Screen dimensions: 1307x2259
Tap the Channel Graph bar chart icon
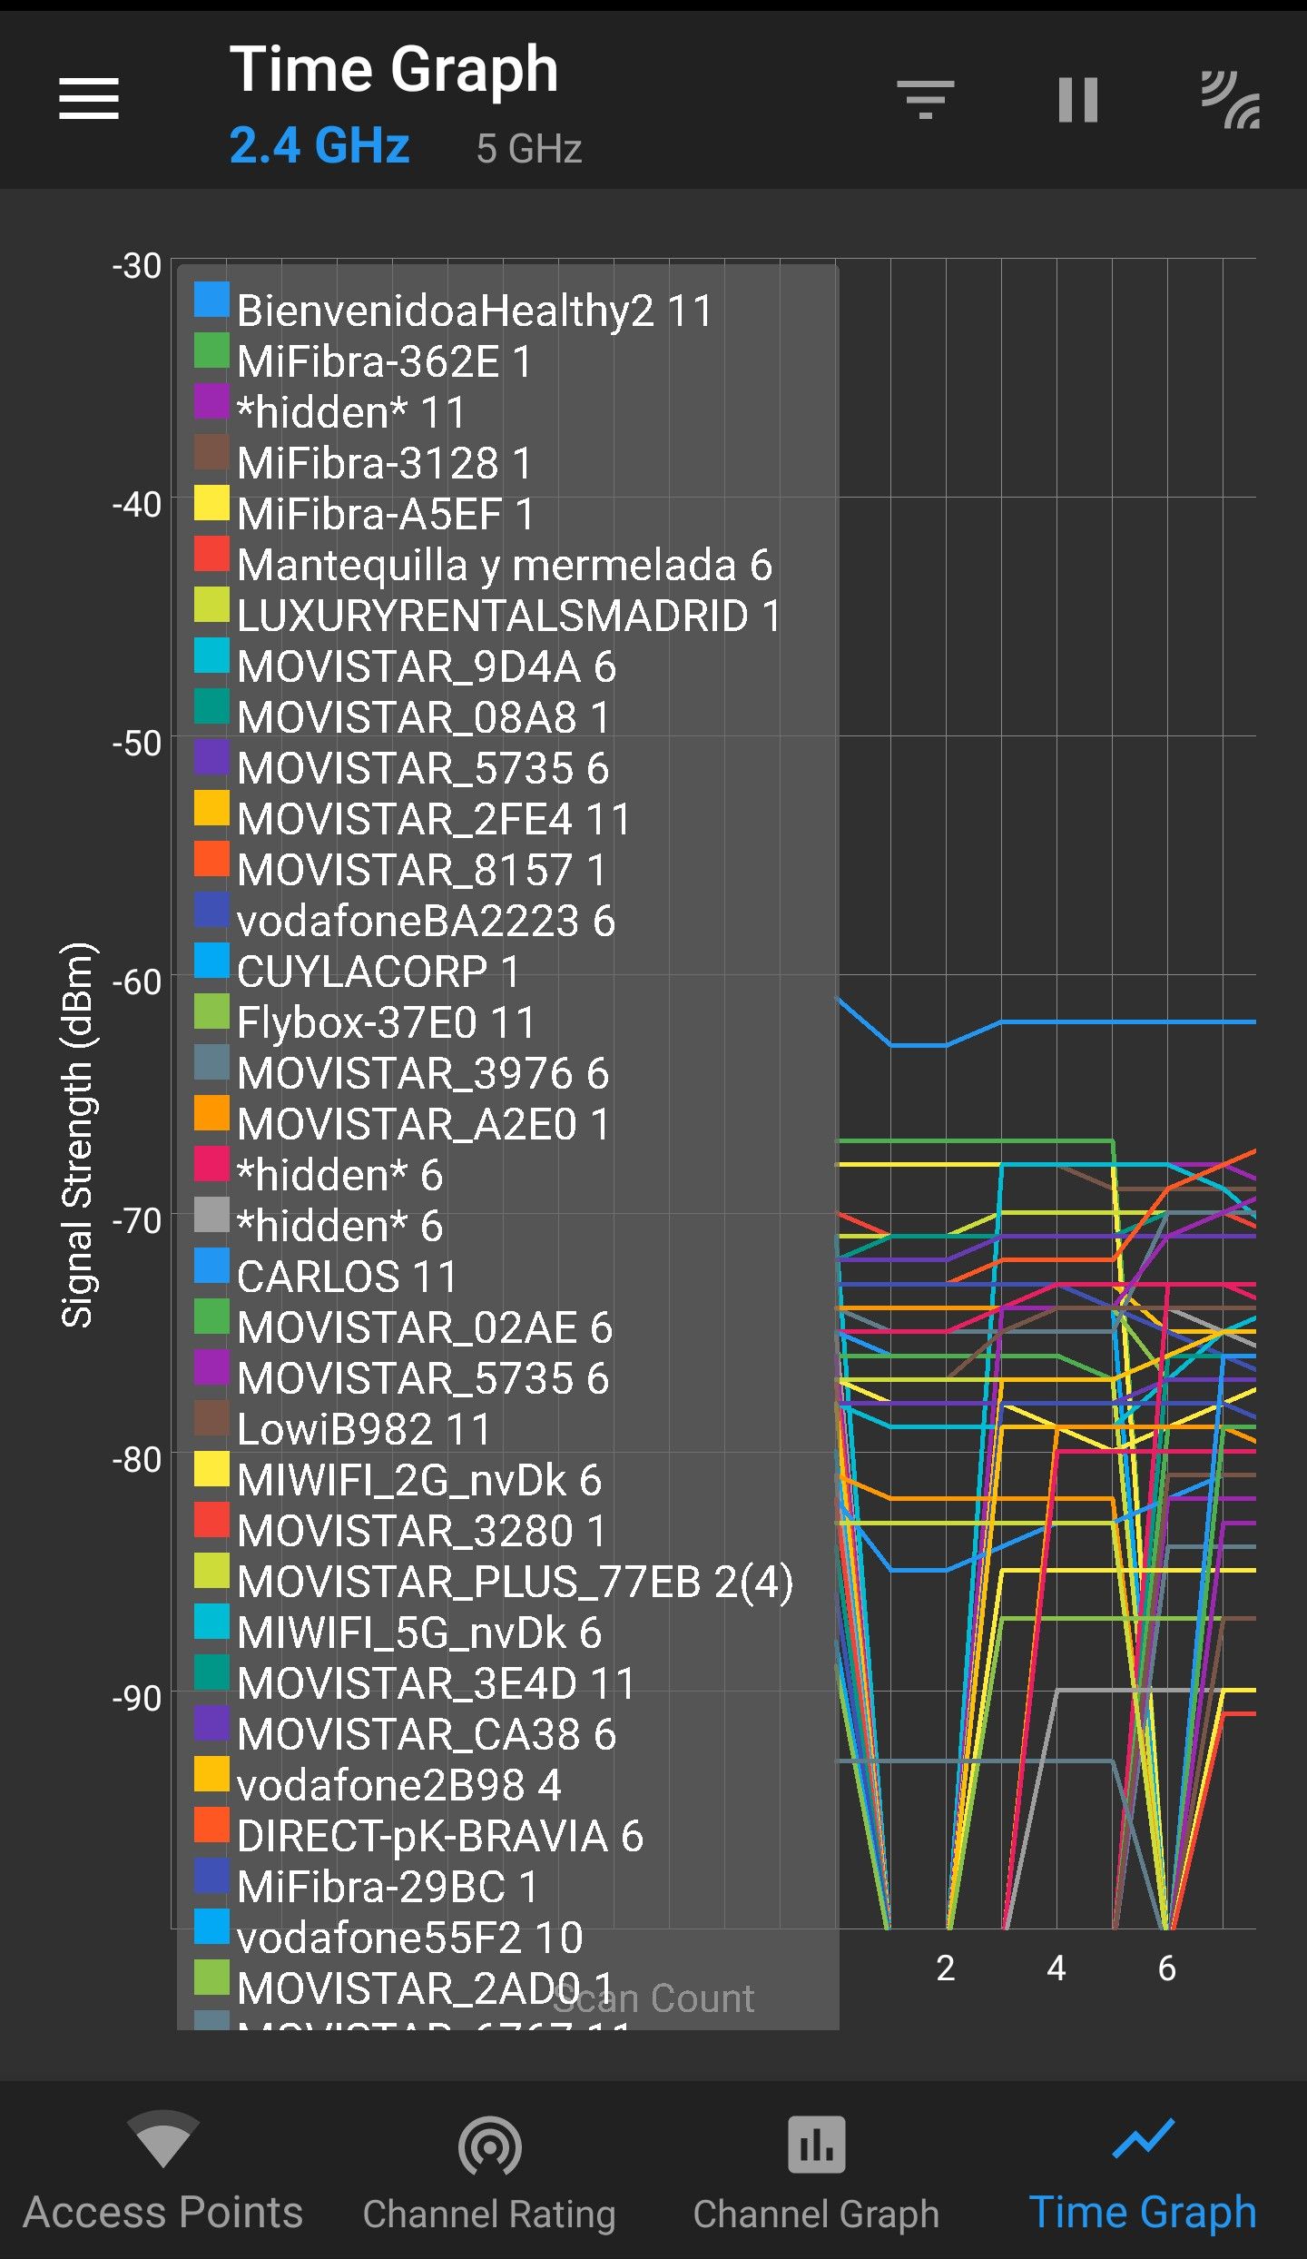pos(817,2145)
